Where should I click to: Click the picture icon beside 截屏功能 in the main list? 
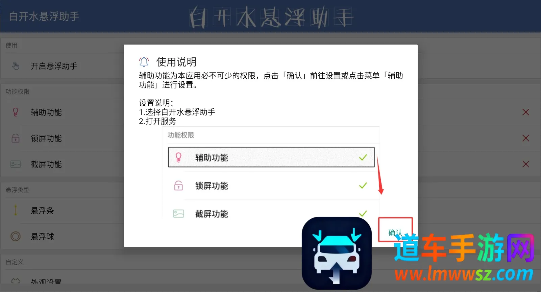[x=16, y=164]
